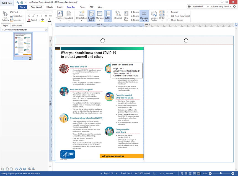
Task: Choose 4 Pages per sheet
Action: (x=135, y=16)
